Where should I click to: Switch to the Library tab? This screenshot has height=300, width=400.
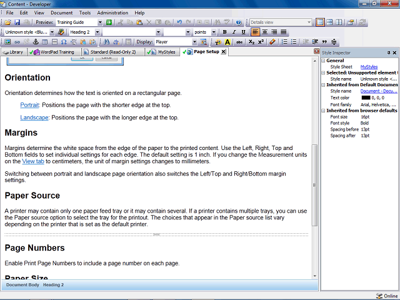(13, 52)
